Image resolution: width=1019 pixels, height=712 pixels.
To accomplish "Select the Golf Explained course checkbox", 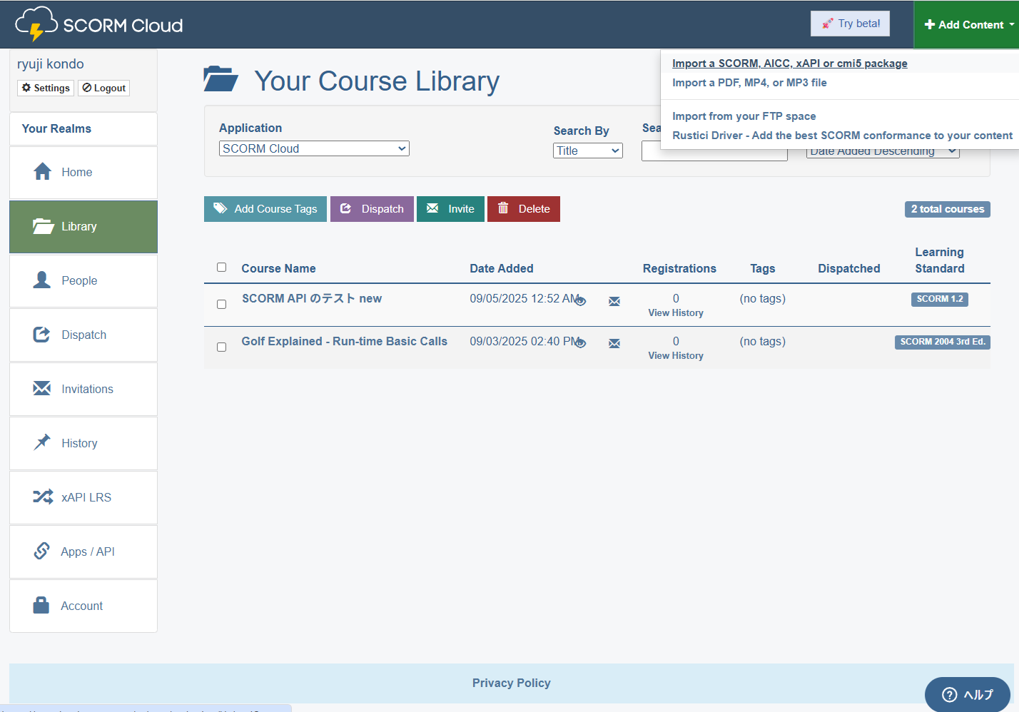I will pyautogui.click(x=221, y=347).
